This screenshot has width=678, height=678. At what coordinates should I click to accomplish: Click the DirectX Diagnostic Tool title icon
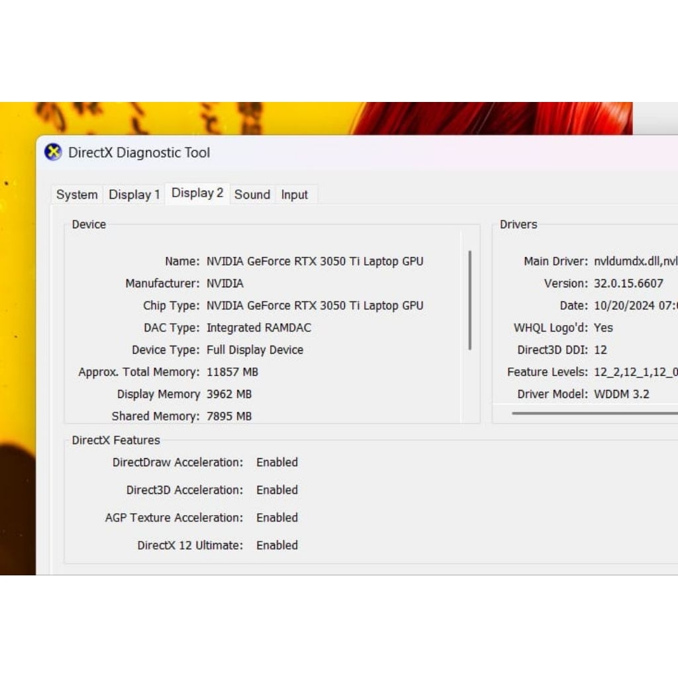point(53,152)
